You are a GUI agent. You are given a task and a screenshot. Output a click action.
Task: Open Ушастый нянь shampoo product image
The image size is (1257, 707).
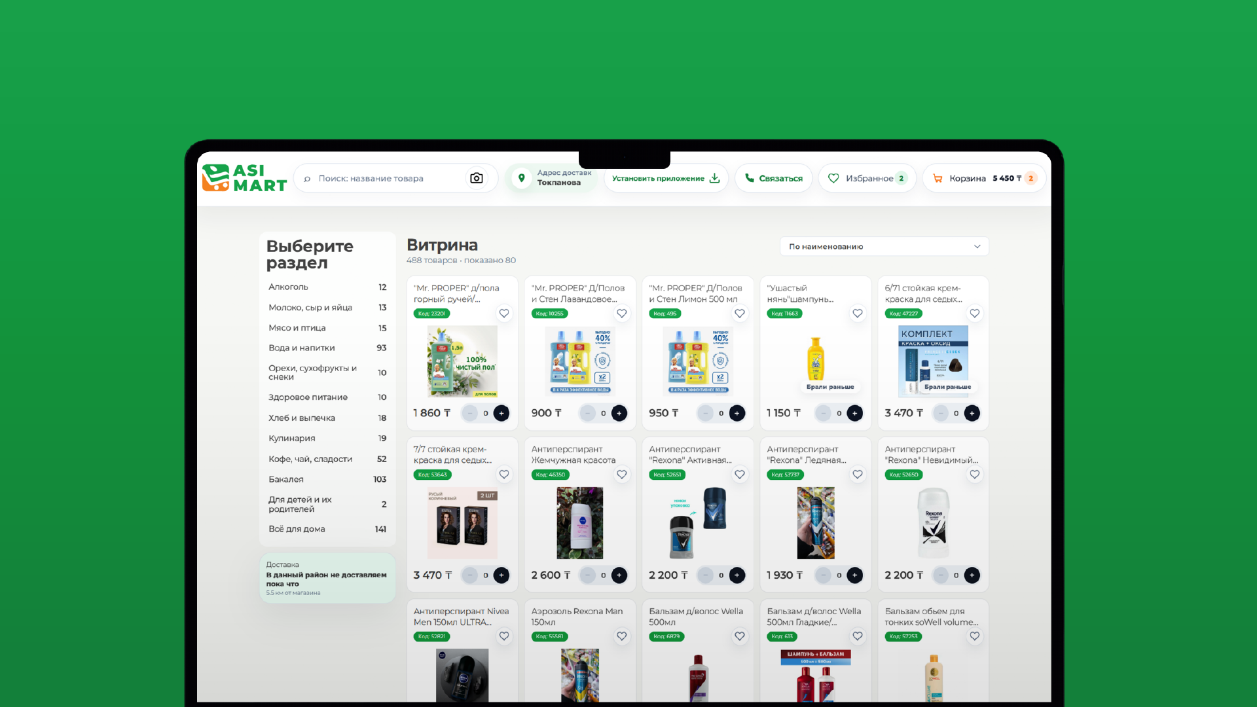click(816, 359)
